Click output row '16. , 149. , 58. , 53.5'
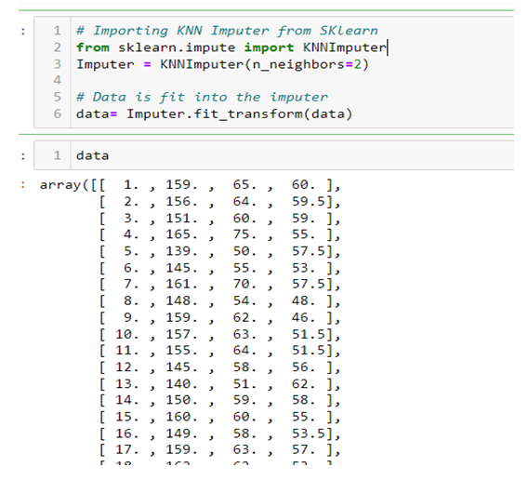The width and height of the screenshot is (528, 480). [x=219, y=433]
